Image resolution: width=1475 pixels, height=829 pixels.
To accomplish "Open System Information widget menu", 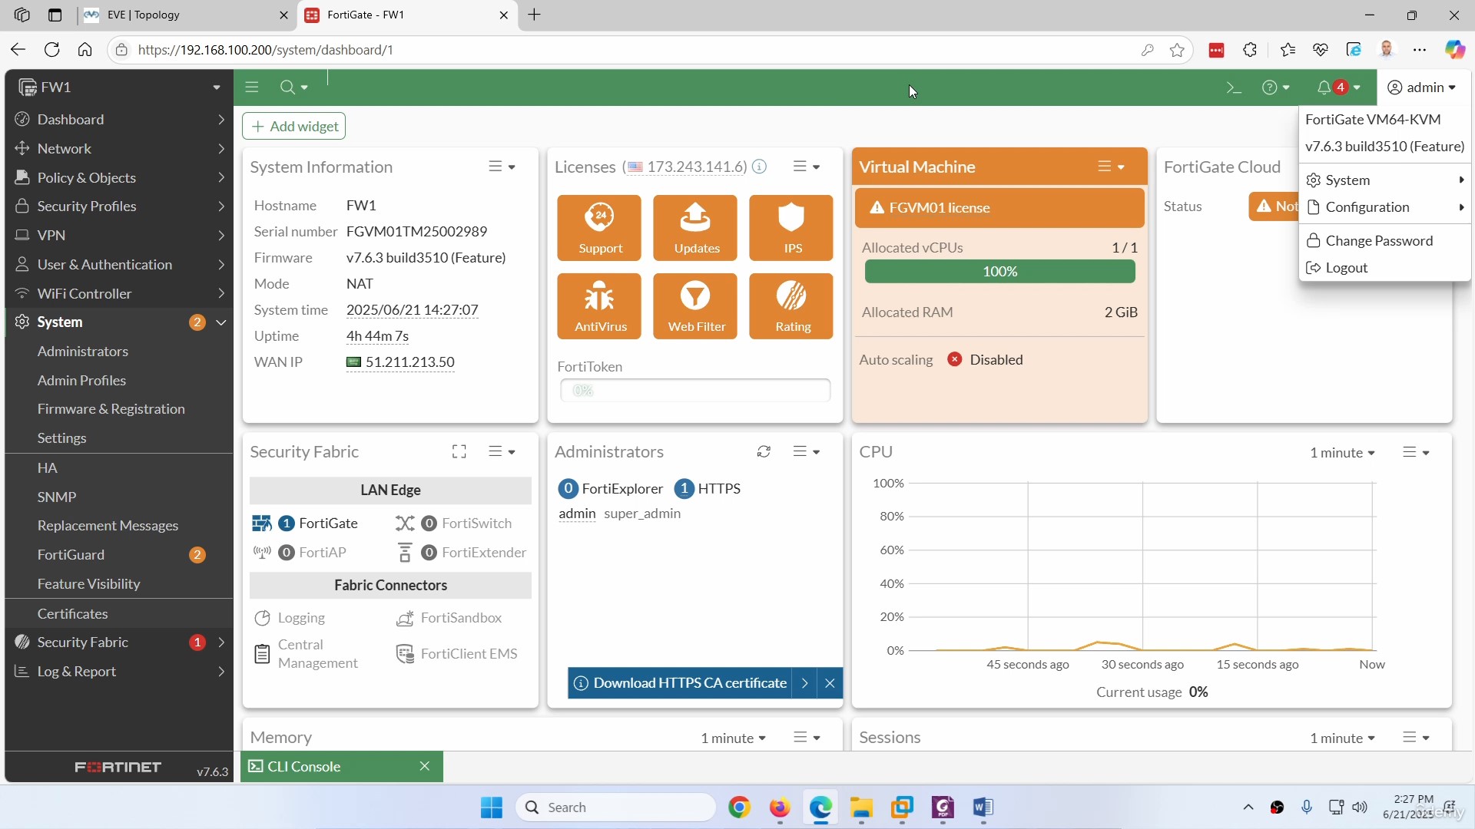I will (502, 167).
